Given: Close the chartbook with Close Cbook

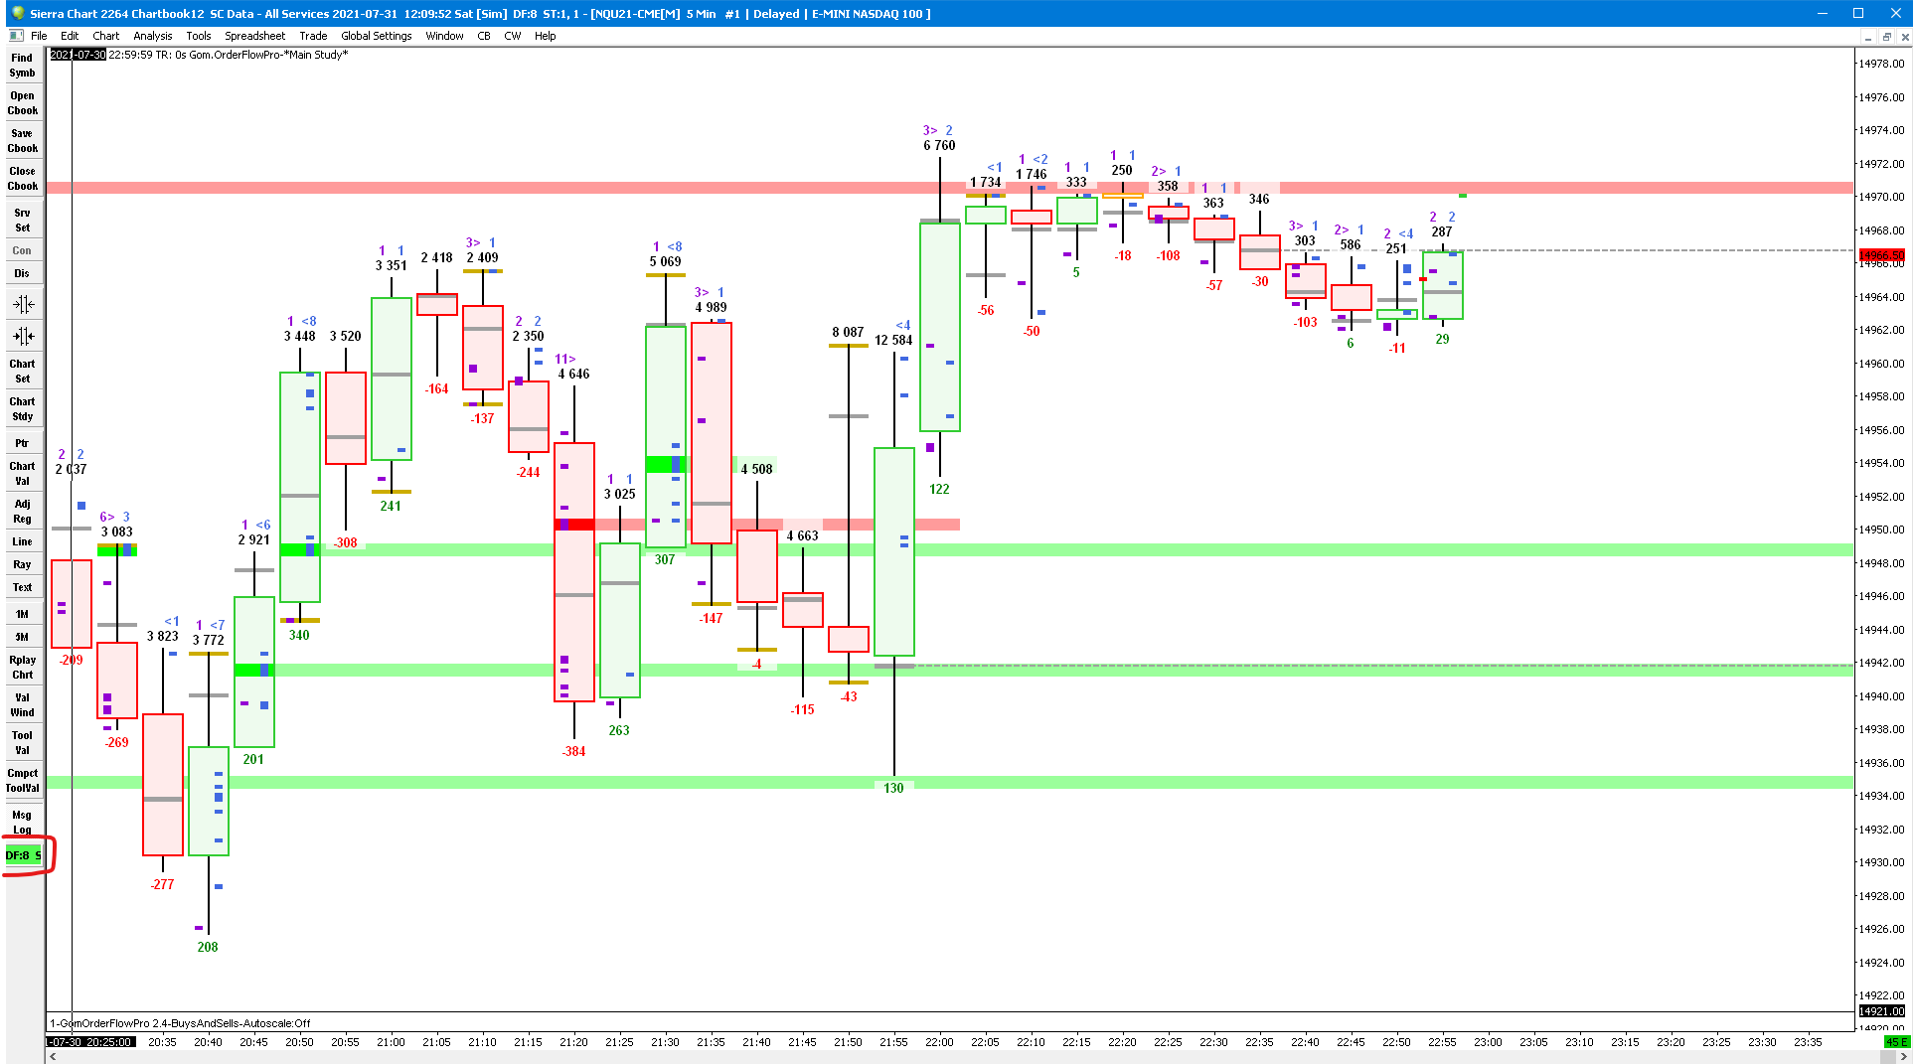Looking at the screenshot, I should 23,179.
